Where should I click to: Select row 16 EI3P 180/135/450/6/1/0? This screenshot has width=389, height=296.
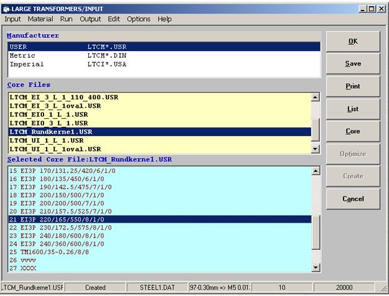[x=160, y=179]
